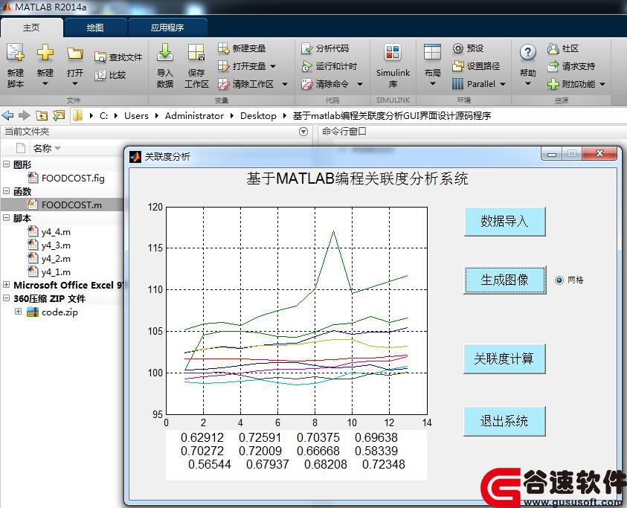Click the Compare (比较) icon

click(x=100, y=75)
